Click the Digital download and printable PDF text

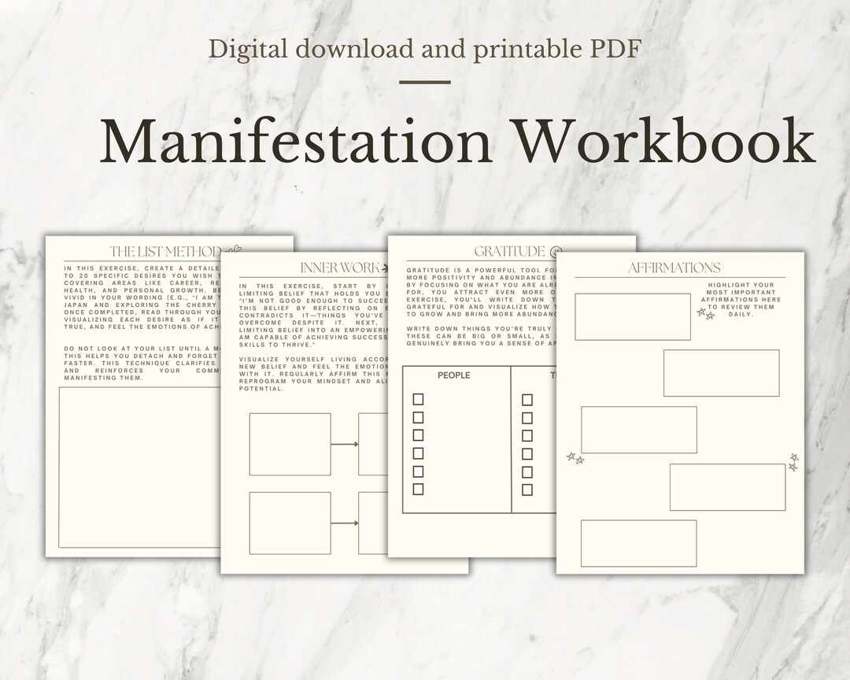tap(425, 49)
